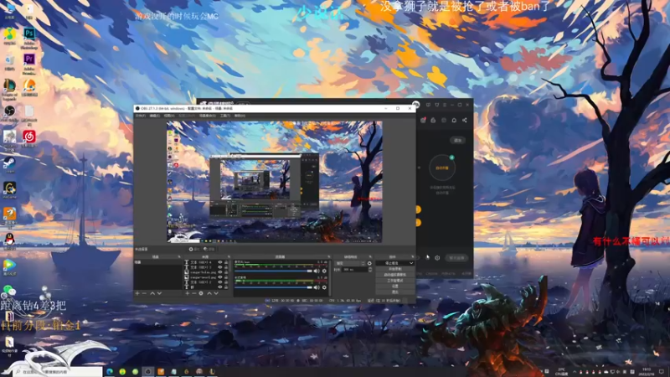Open source properties gear in Sources toolbar

(201, 293)
